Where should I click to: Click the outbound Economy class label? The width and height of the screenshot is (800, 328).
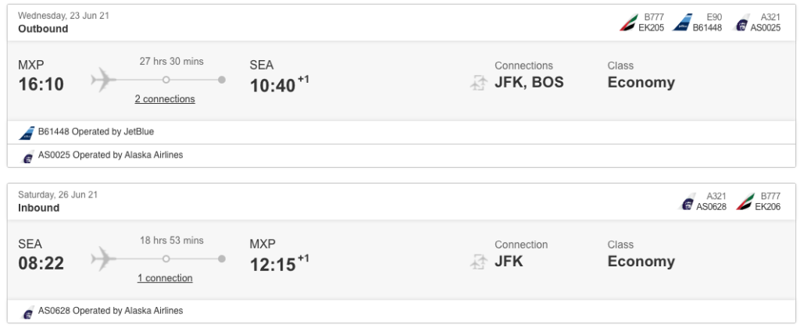tap(641, 83)
